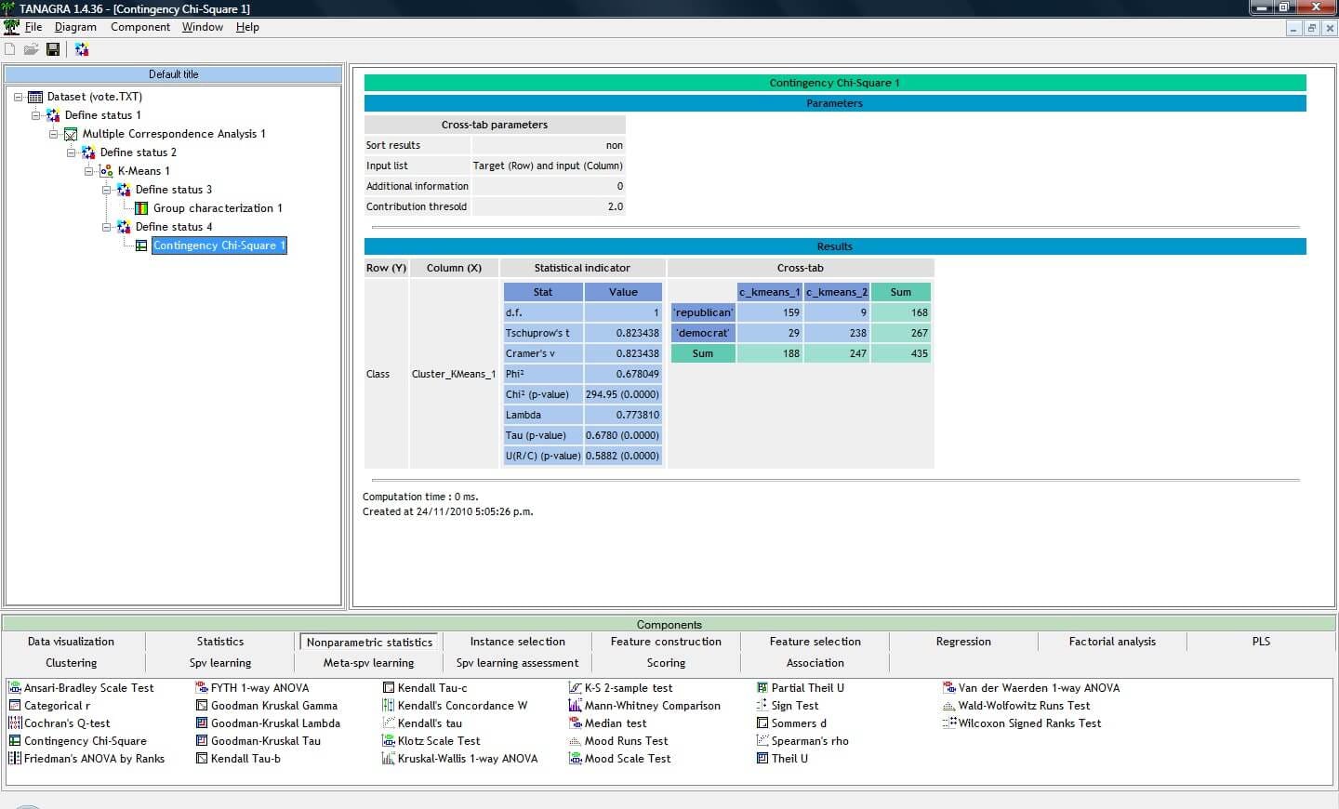Select the Spearman's rho component

[x=809, y=740]
